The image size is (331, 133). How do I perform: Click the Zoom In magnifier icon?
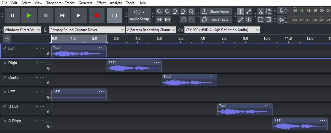(x=159, y=12)
